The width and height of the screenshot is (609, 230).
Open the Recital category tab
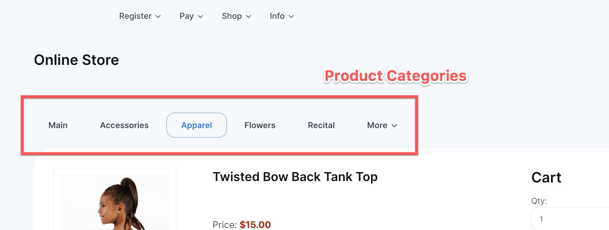pyautogui.click(x=321, y=125)
